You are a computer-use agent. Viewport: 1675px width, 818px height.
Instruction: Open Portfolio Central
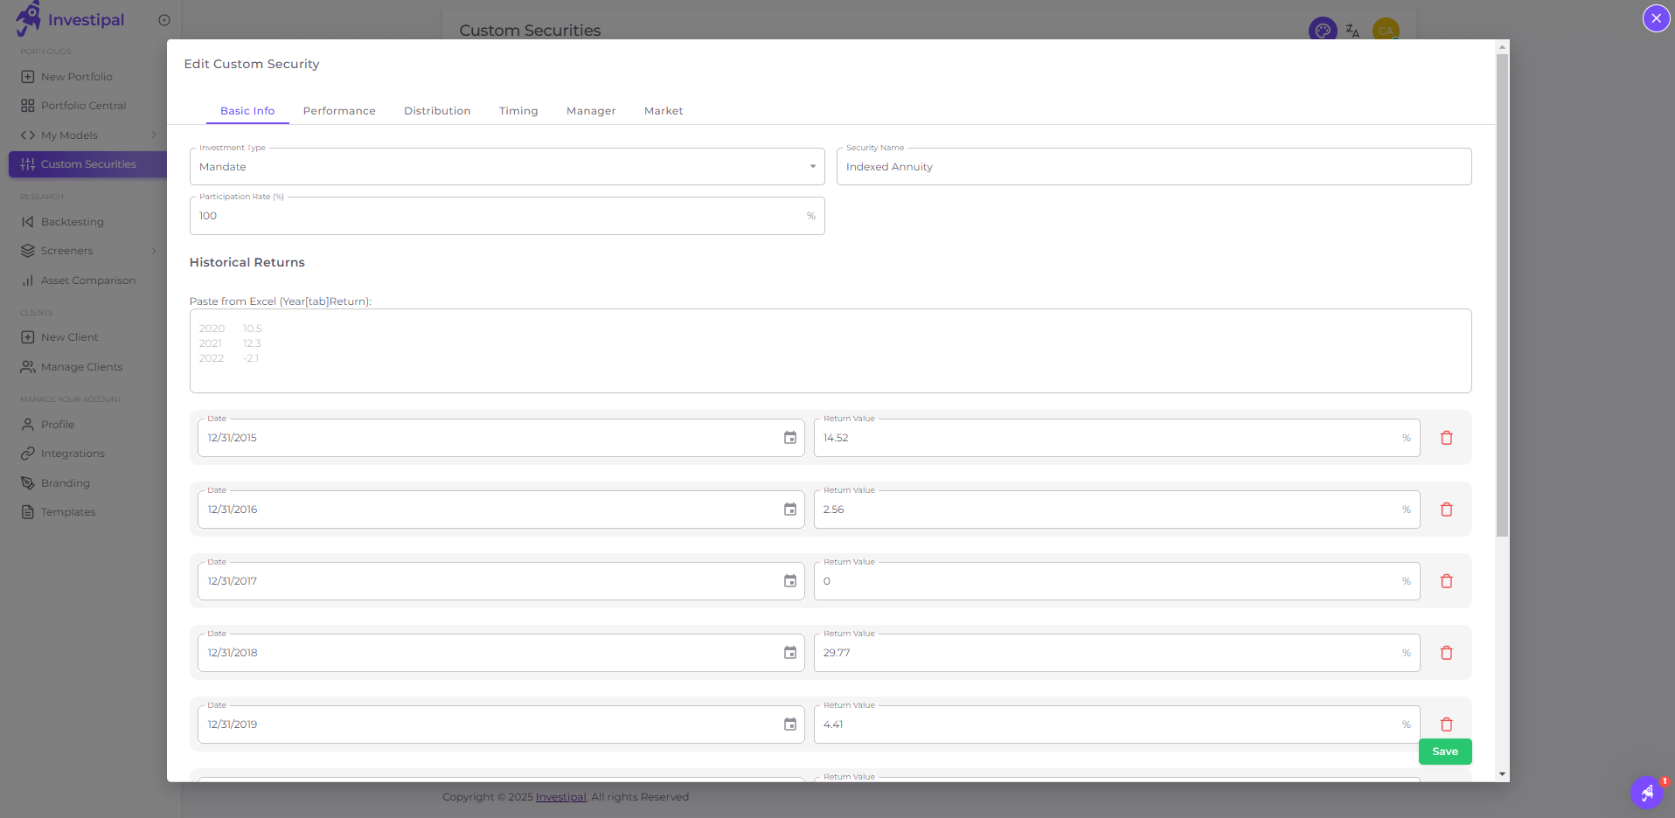(83, 105)
